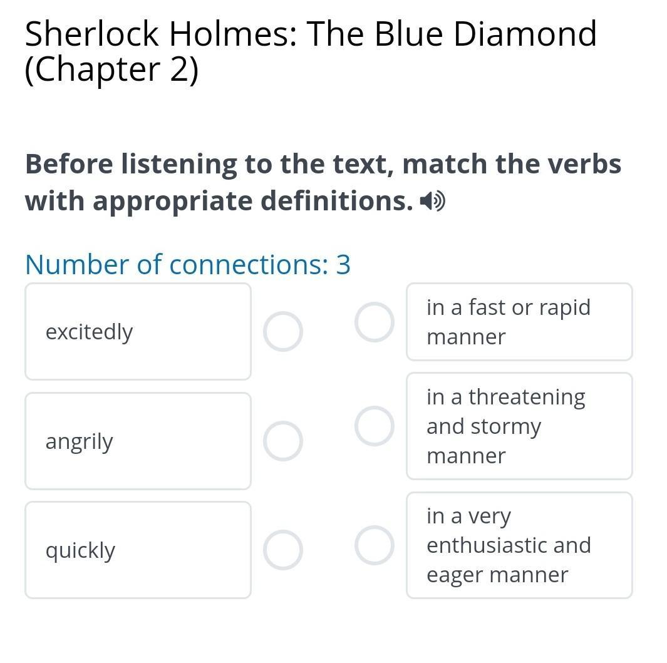Select the circle beside 'in a fast or rapid manner'
This screenshot has width=667, height=663.
374,322
